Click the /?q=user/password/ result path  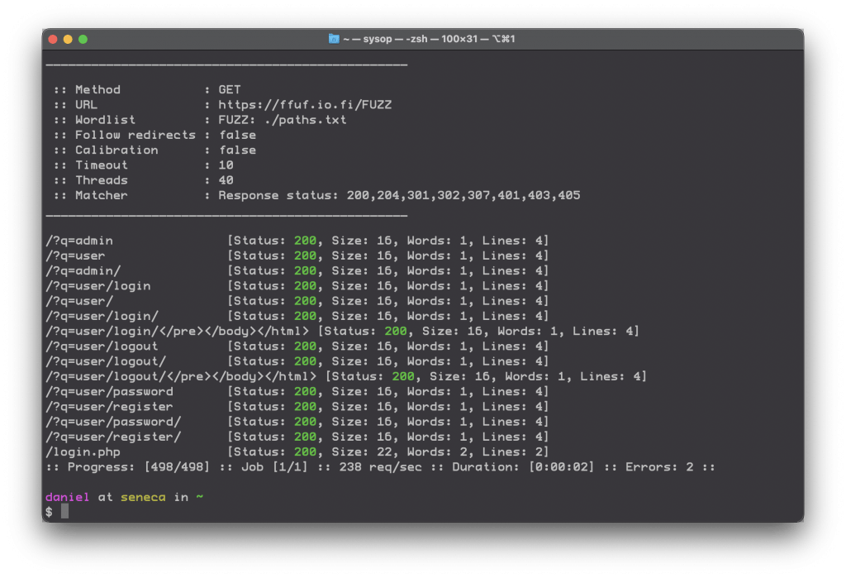click(x=113, y=422)
